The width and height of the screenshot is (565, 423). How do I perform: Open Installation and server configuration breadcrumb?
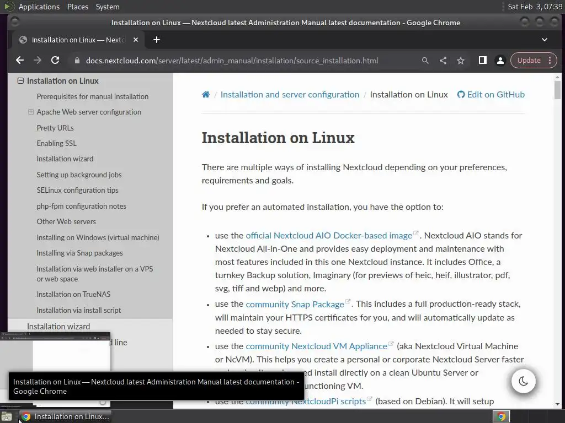290,95
